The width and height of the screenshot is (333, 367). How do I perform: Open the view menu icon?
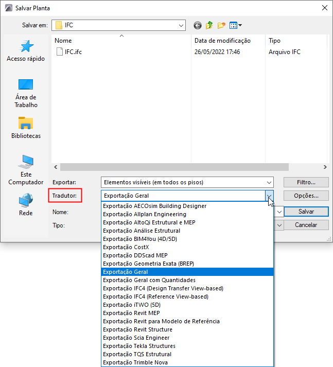pyautogui.click(x=236, y=25)
